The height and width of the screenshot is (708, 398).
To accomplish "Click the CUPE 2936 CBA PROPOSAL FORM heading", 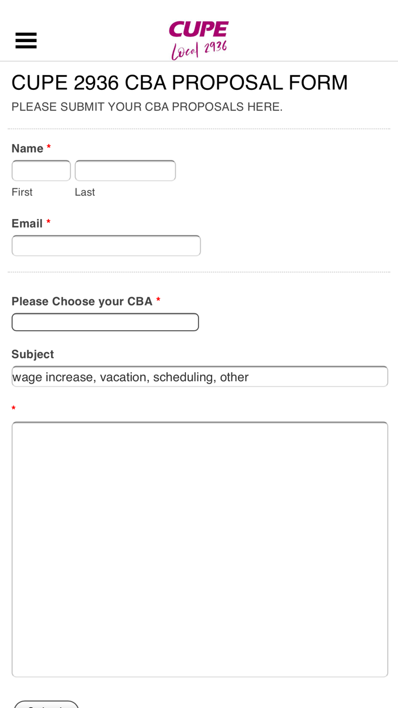I will pyautogui.click(x=180, y=83).
